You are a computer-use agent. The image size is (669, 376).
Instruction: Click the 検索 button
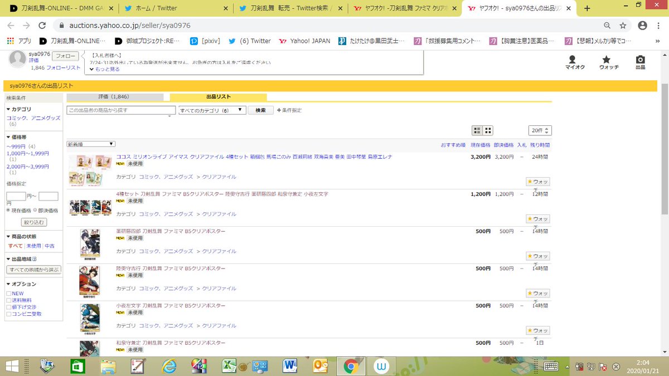[x=260, y=110]
